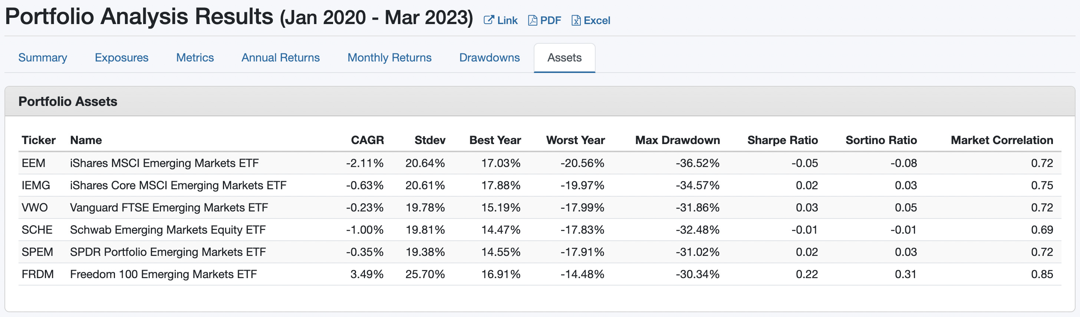This screenshot has width=1080, height=317.
Task: Select the SPEM ticker cell
Action: 37,252
